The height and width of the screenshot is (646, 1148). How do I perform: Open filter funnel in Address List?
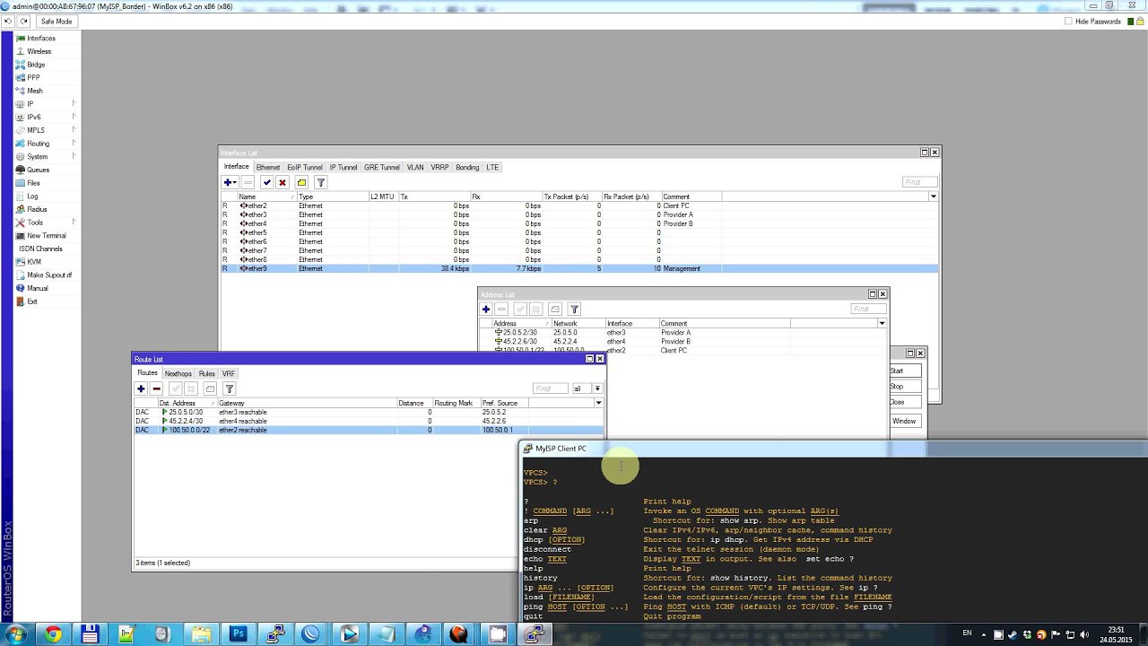(x=575, y=309)
